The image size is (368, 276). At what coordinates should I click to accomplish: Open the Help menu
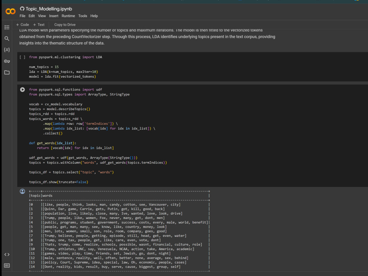coord(94,16)
